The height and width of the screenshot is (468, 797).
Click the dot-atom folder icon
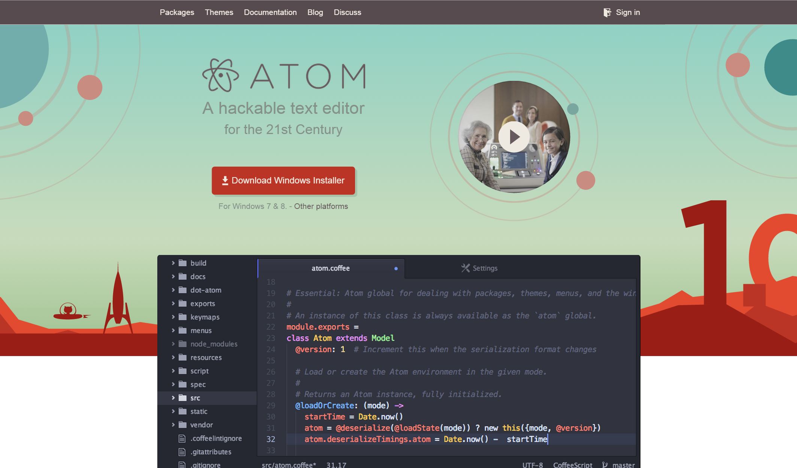(182, 290)
